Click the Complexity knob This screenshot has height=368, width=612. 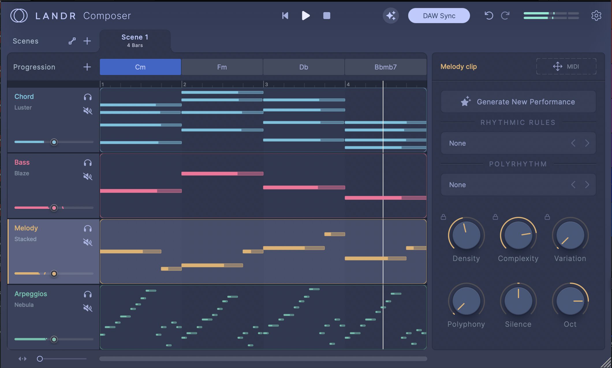[x=518, y=235]
